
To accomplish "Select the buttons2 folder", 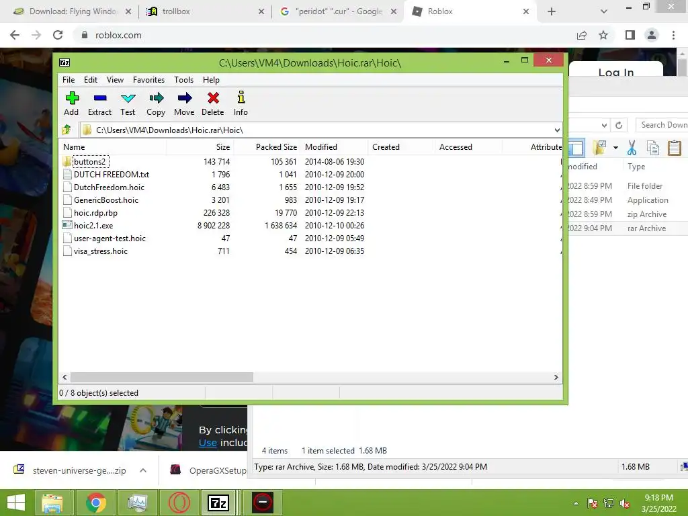I will click(89, 161).
